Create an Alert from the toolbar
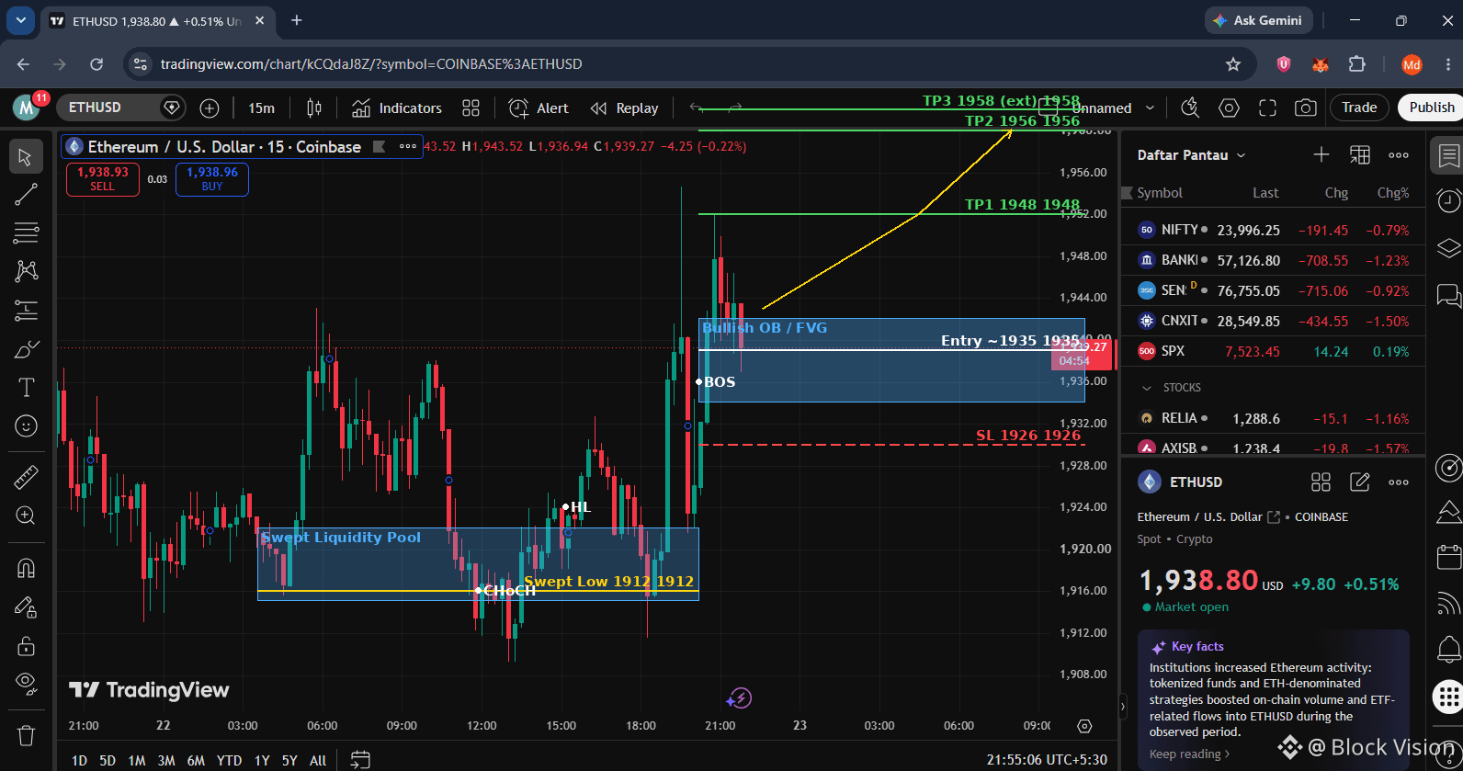 point(539,108)
